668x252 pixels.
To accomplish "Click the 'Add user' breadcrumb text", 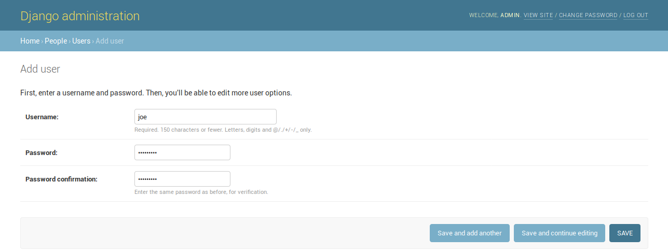I will click(110, 41).
